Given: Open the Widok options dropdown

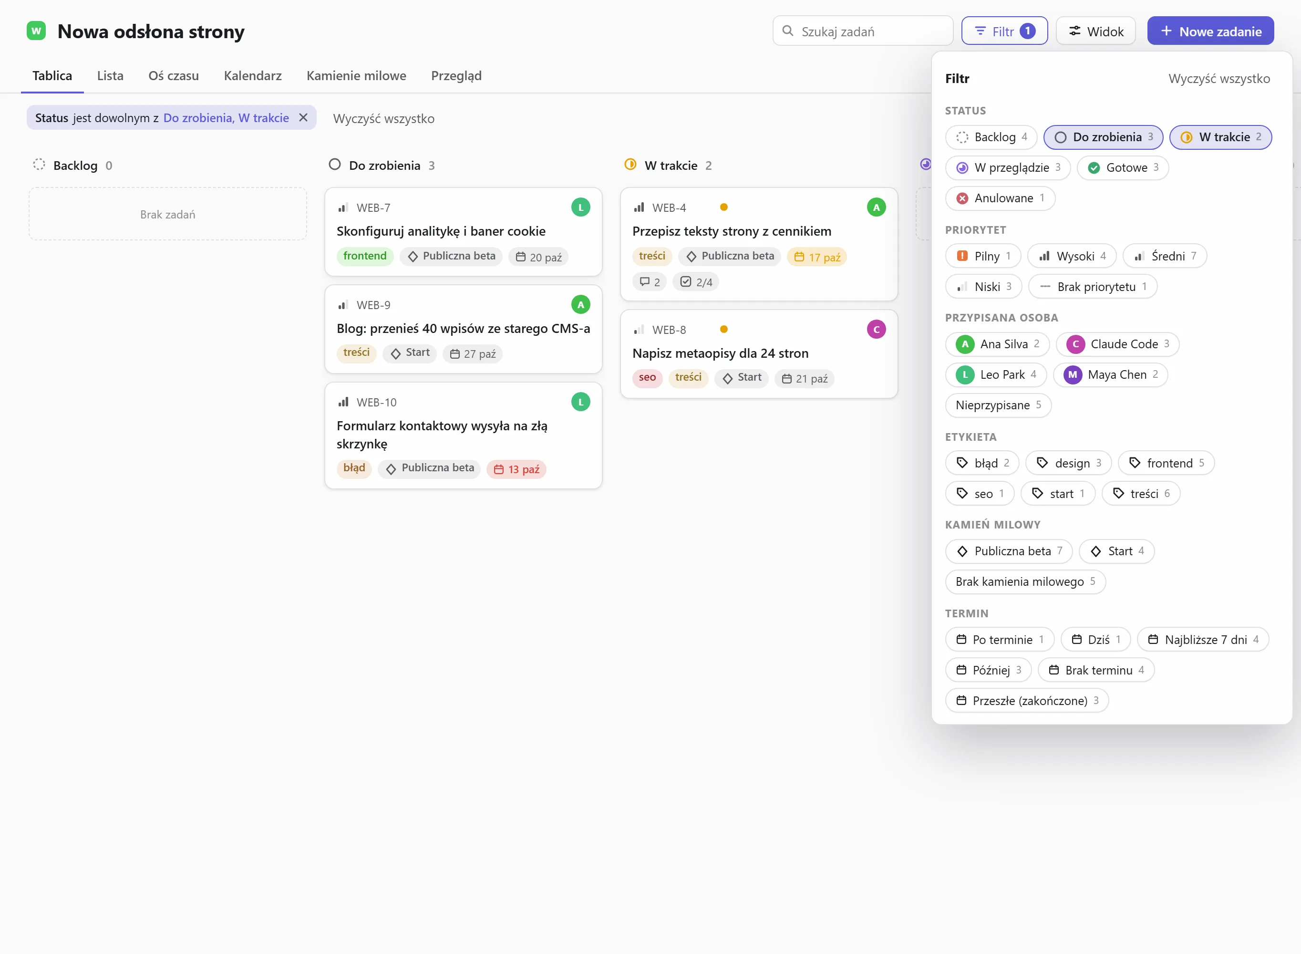Looking at the screenshot, I should point(1095,31).
